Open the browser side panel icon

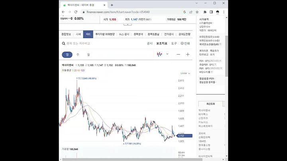211,12
